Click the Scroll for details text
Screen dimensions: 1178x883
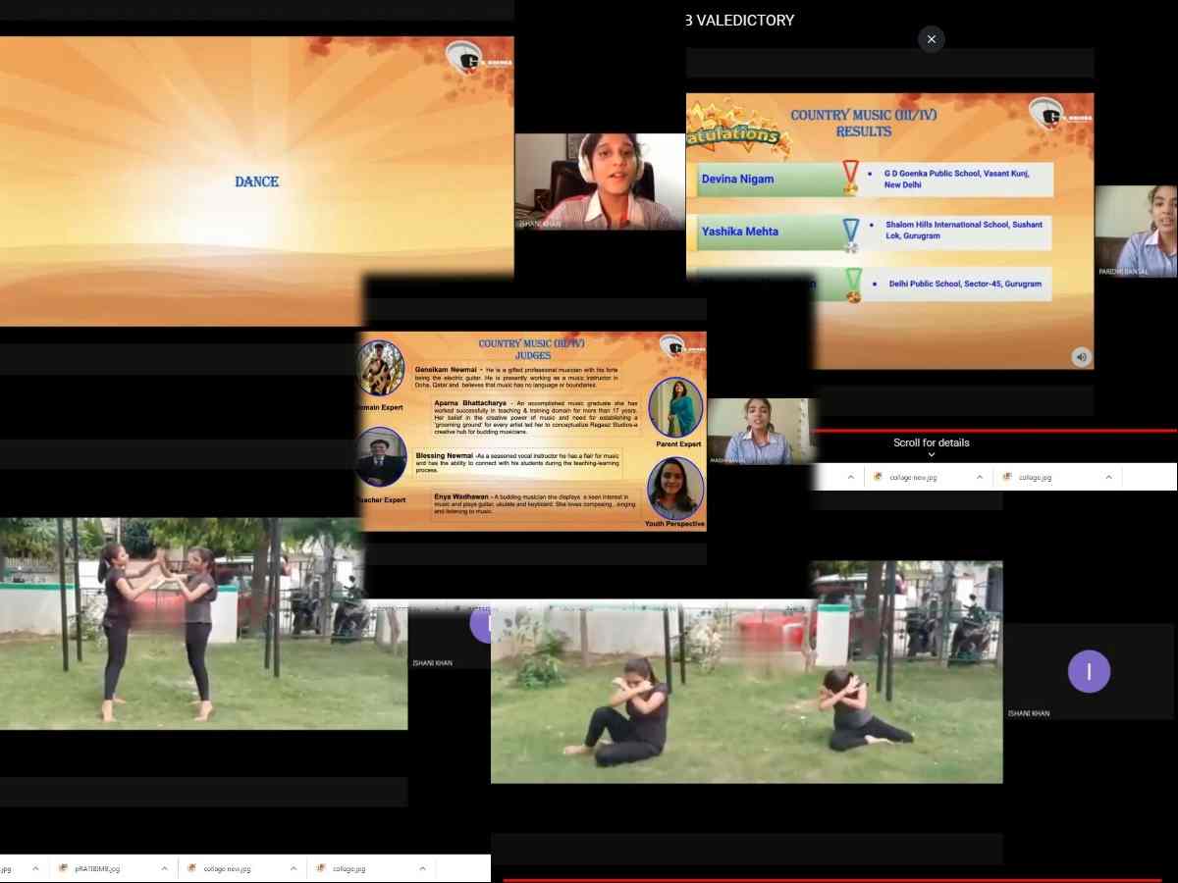click(931, 442)
